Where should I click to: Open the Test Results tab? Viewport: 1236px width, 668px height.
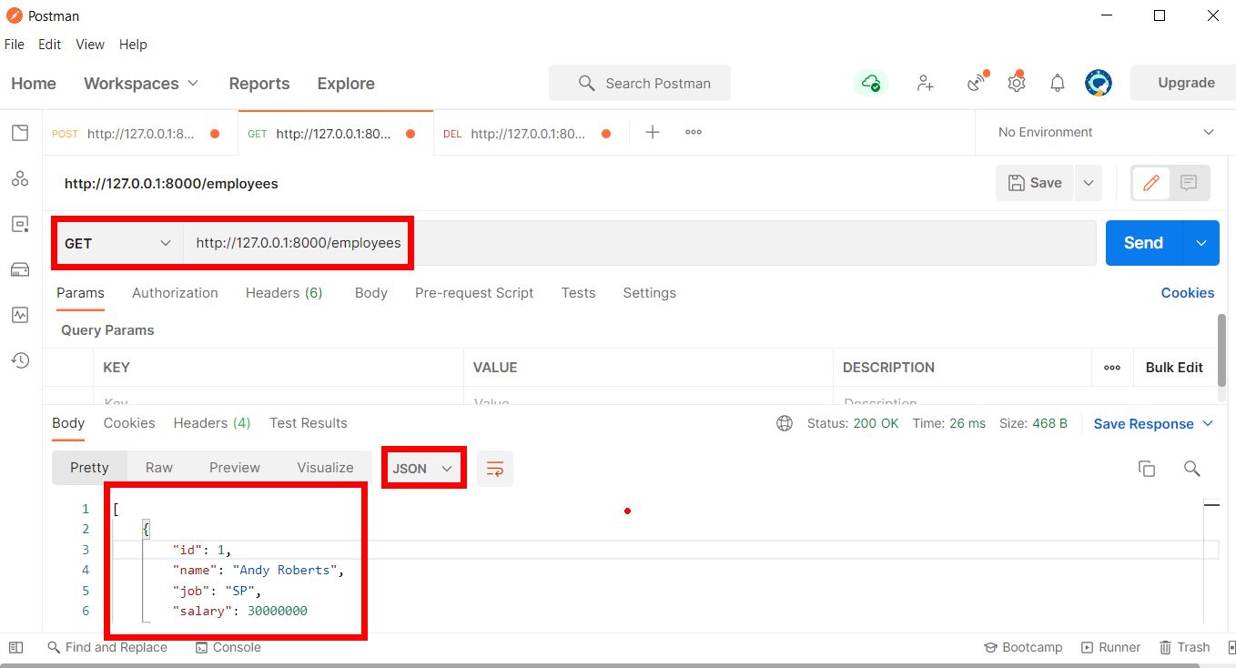309,423
